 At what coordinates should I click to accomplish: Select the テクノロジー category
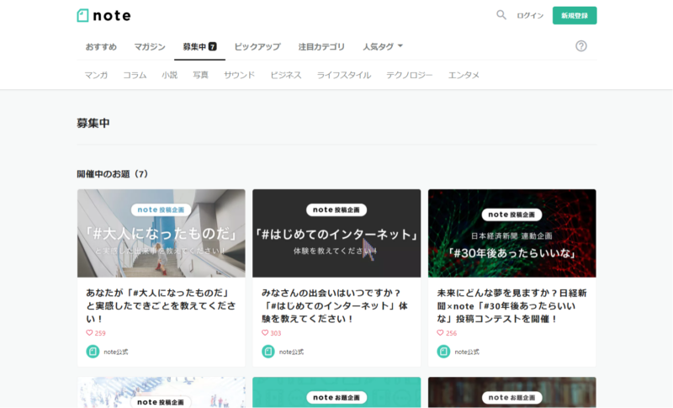(410, 75)
